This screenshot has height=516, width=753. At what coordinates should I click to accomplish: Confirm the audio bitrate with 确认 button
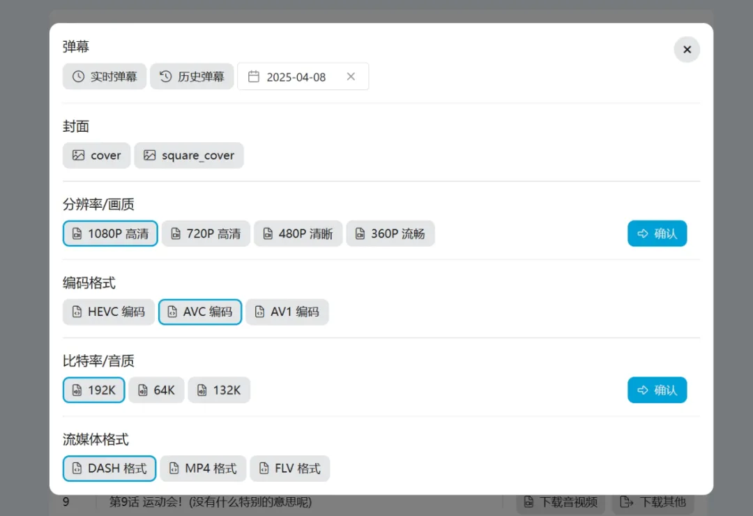point(657,390)
